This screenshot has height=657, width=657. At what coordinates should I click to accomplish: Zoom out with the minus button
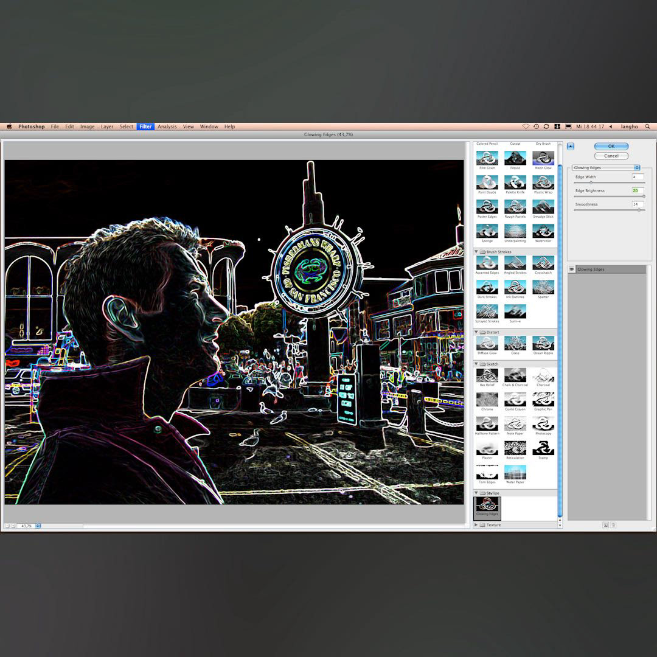[7, 526]
